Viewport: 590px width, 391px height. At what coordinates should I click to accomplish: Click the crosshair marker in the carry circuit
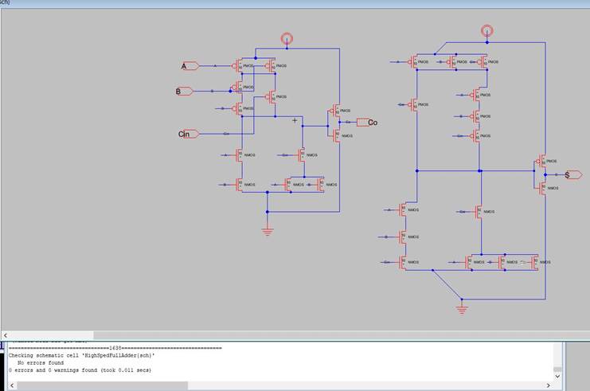click(x=295, y=121)
